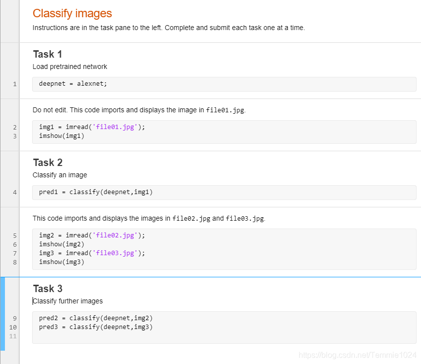The height and width of the screenshot is (364, 421).
Task: Click the 'Classify further images' description
Action: tap(68, 301)
